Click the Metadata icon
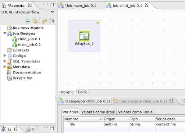Screen dimensions: 185x133 point(9,67)
